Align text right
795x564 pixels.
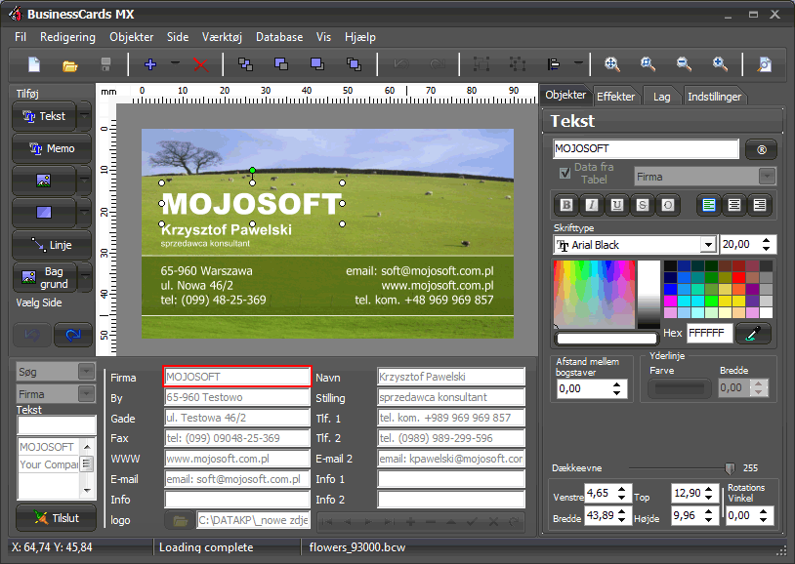coord(760,205)
